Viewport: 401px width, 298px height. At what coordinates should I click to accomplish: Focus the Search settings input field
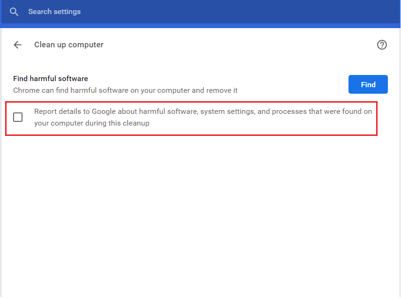click(141, 12)
